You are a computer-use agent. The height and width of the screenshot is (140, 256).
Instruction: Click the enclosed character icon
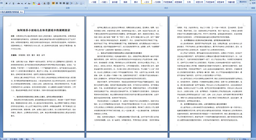(48, 3)
